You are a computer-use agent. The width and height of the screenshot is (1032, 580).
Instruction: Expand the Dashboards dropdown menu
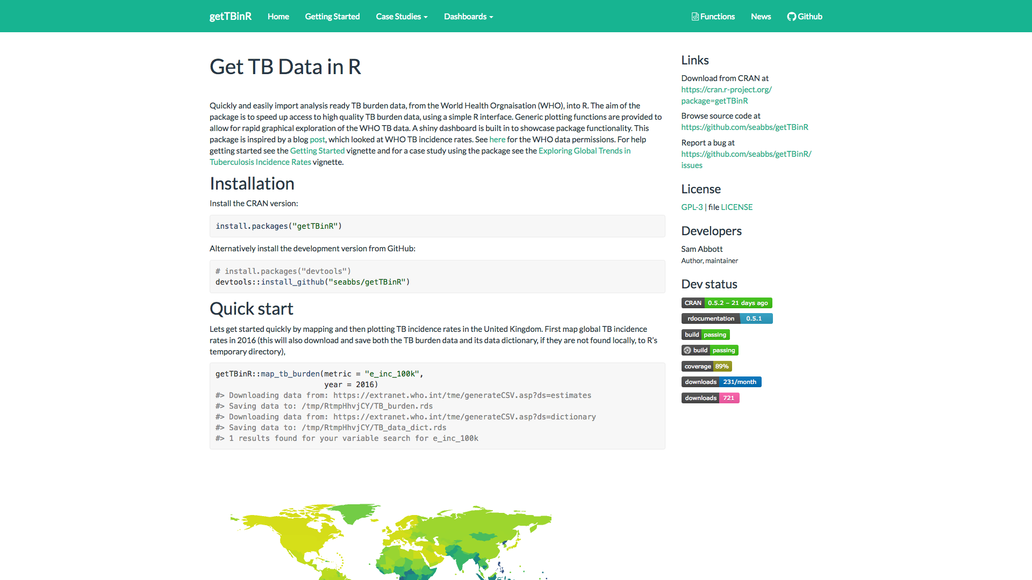(469, 16)
